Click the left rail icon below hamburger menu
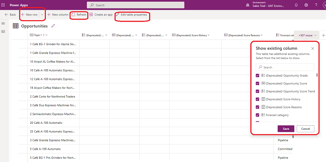 click(x=3, y=31)
